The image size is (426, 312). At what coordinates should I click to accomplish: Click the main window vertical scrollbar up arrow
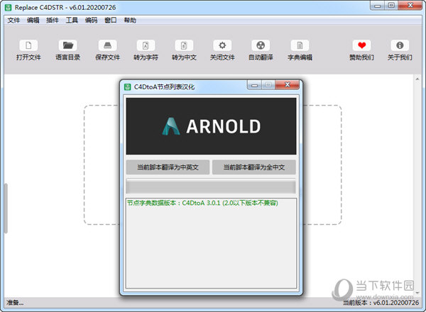pos(417,79)
